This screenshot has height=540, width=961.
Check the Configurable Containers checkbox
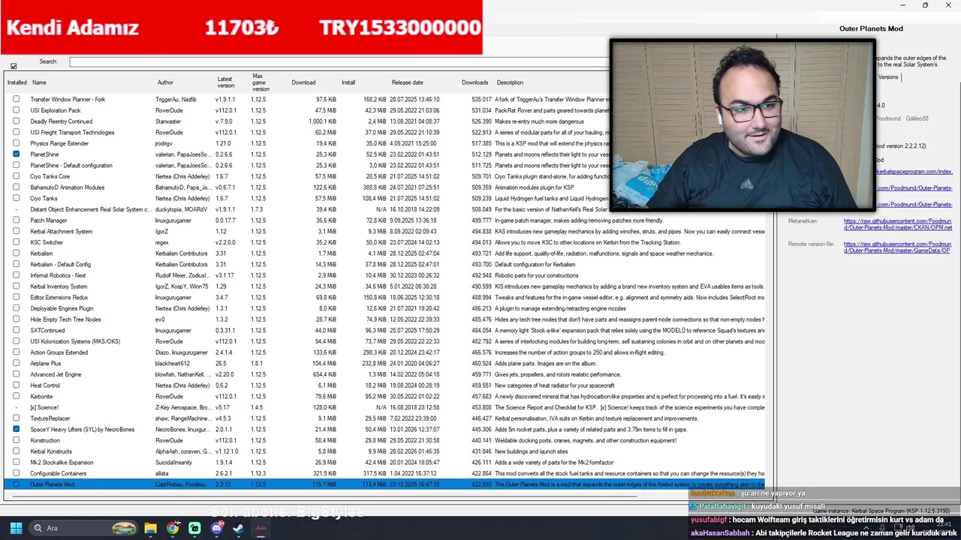17,473
